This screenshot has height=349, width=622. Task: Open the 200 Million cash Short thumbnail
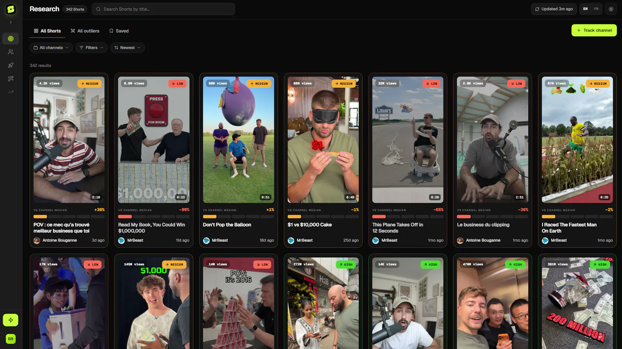[577, 303]
